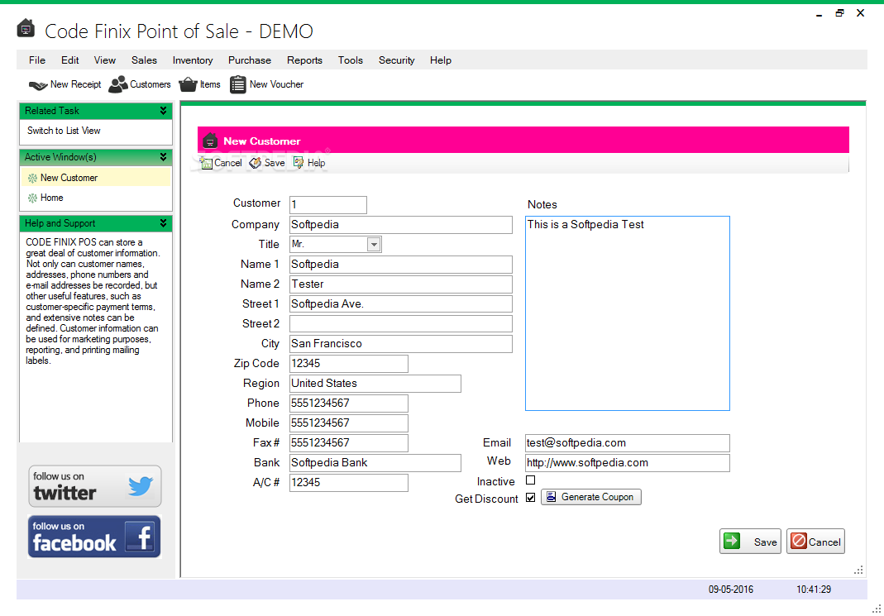Open the Tools menu
This screenshot has width=884, height=616.
click(x=351, y=60)
